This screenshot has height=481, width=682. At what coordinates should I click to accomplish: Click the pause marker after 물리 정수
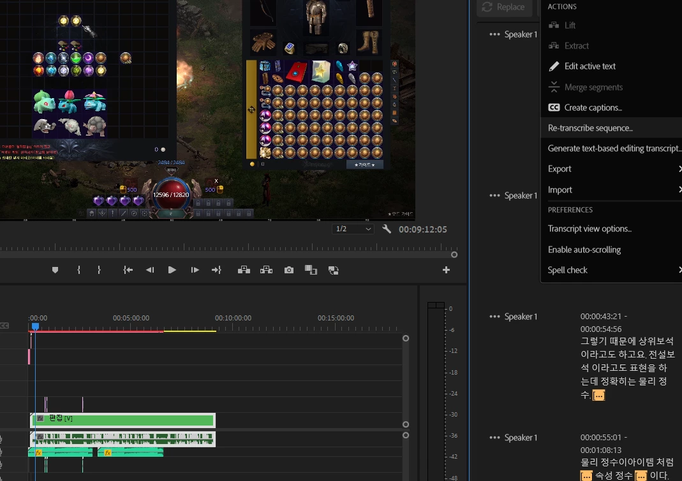pyautogui.click(x=599, y=396)
